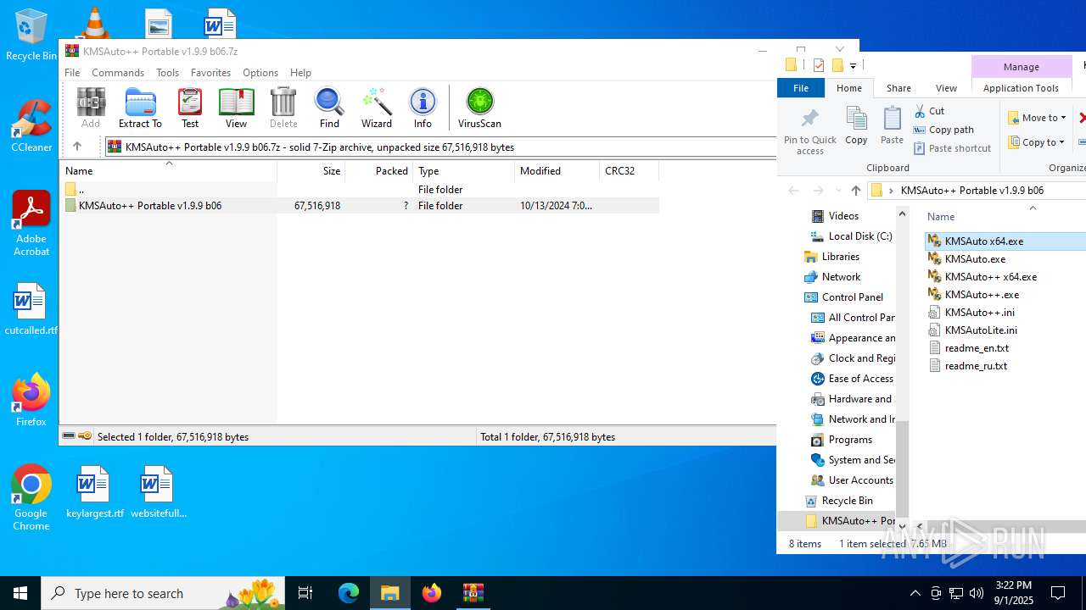Open the Commands menu
Viewport: 1086px width, 610px height.
coord(118,73)
